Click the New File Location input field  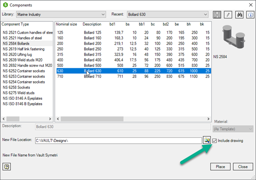[x=118, y=141]
